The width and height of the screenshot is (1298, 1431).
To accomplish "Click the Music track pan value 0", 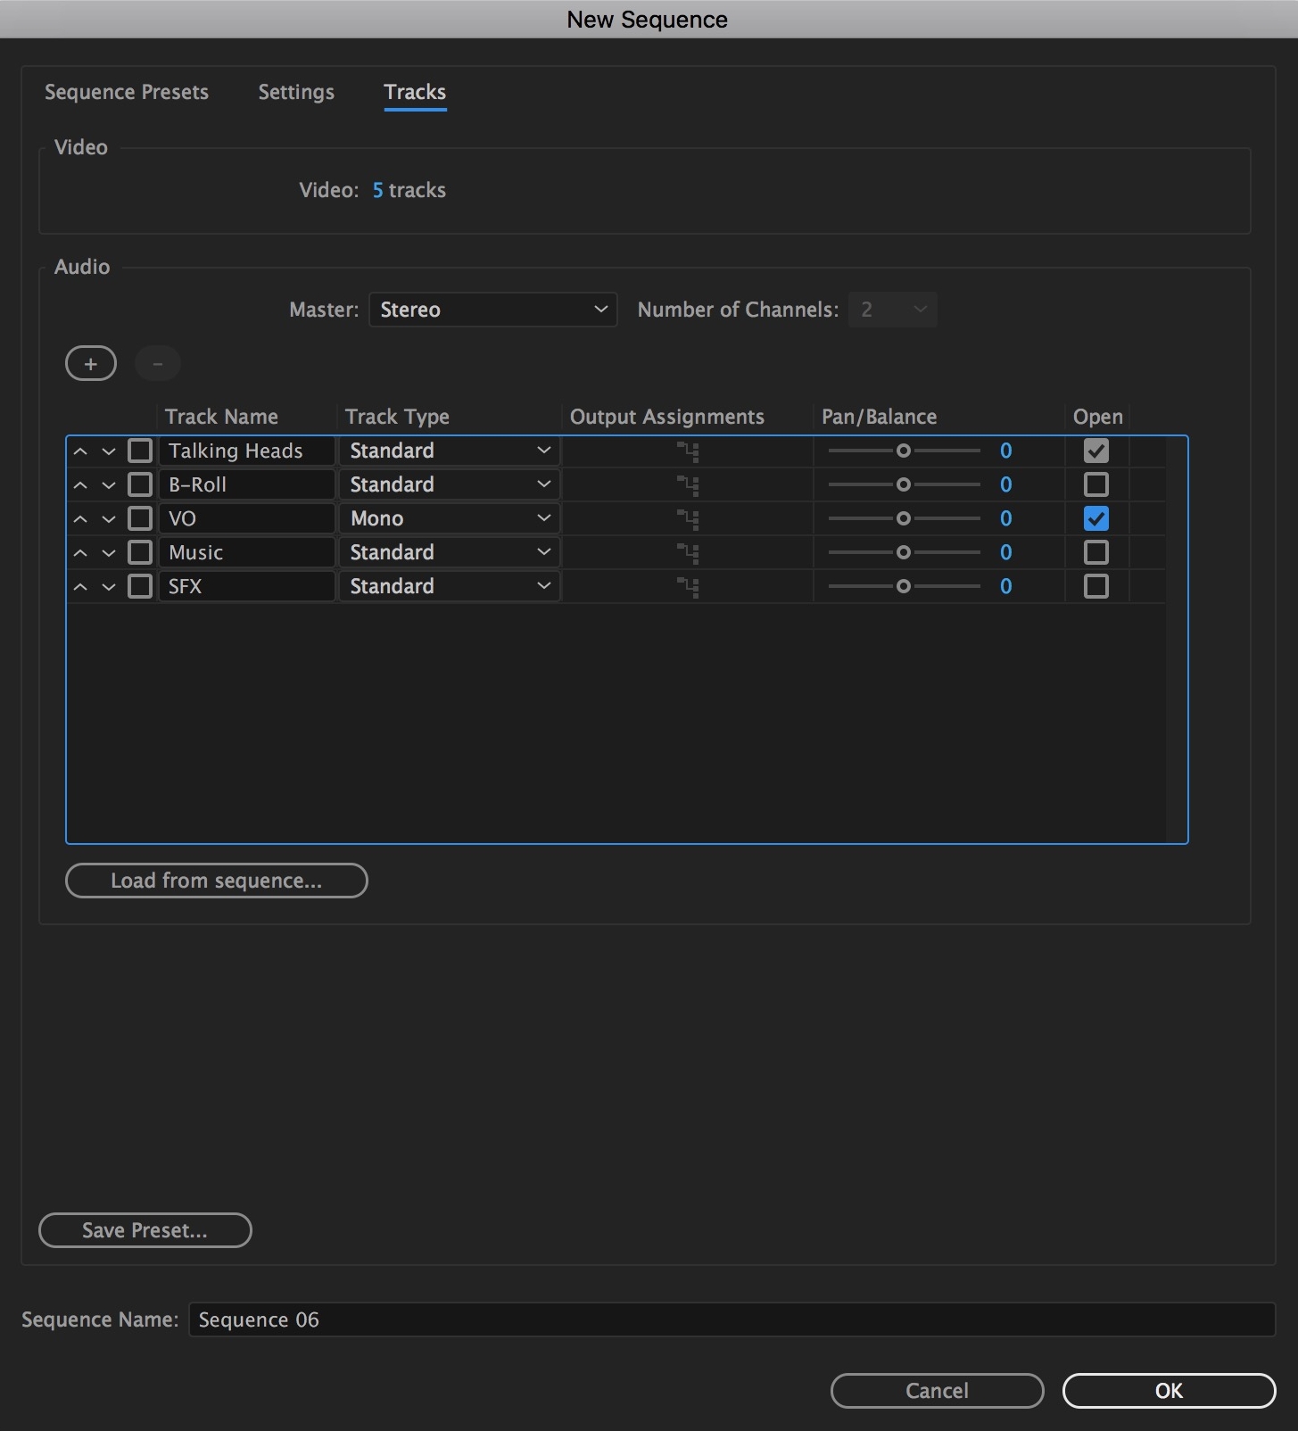I will (1006, 552).
